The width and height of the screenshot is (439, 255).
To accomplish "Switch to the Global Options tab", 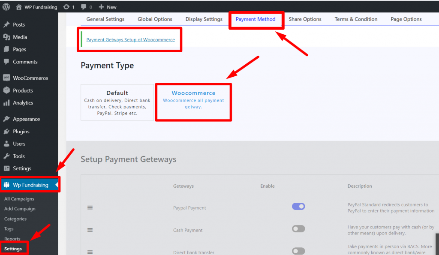I will [155, 19].
